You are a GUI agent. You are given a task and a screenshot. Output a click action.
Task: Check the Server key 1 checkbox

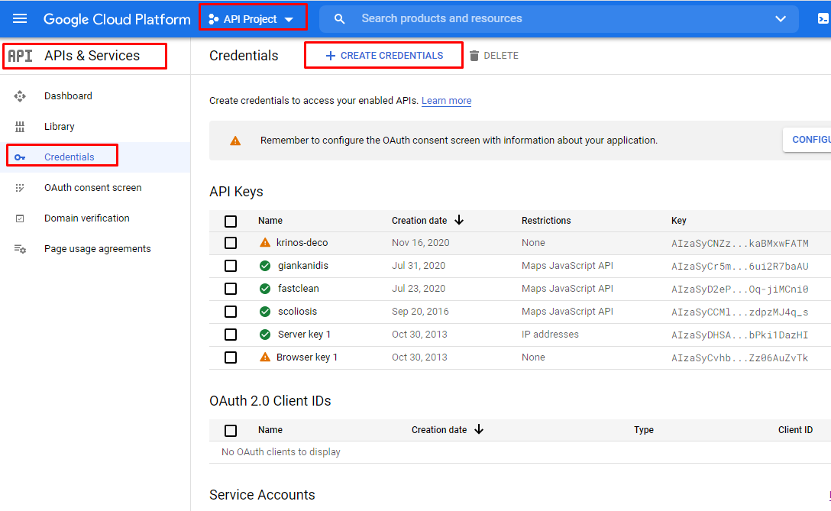pos(231,335)
